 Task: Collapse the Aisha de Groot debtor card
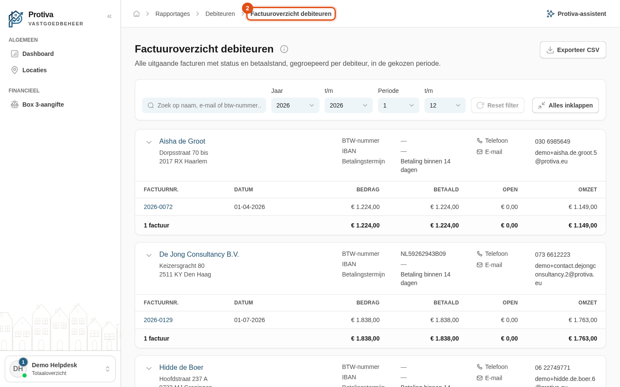pyautogui.click(x=149, y=142)
